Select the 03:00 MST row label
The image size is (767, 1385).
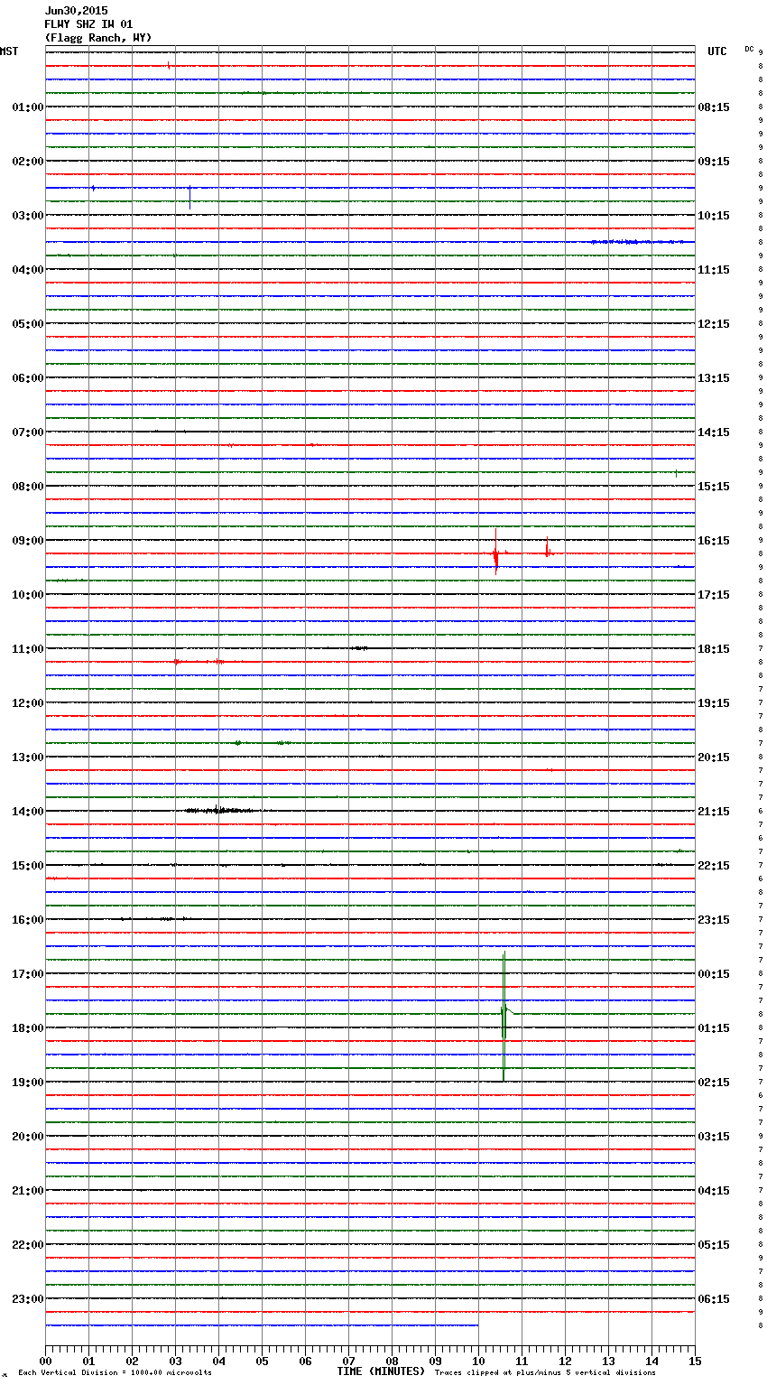click(28, 216)
